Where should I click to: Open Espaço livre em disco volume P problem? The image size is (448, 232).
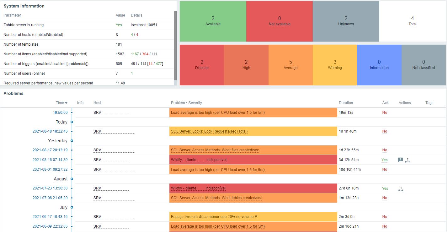point(215,217)
